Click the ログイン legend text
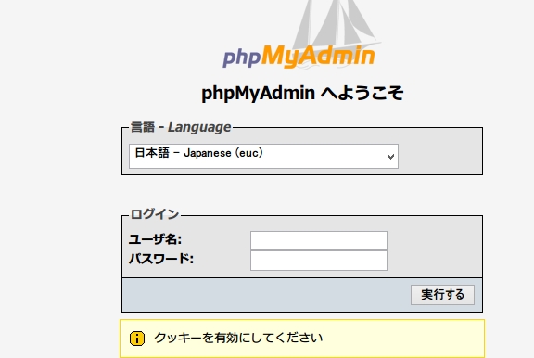534x358 pixels. pyautogui.click(x=155, y=214)
